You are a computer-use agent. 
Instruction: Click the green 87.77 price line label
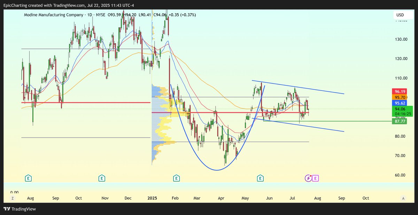click(x=399, y=121)
